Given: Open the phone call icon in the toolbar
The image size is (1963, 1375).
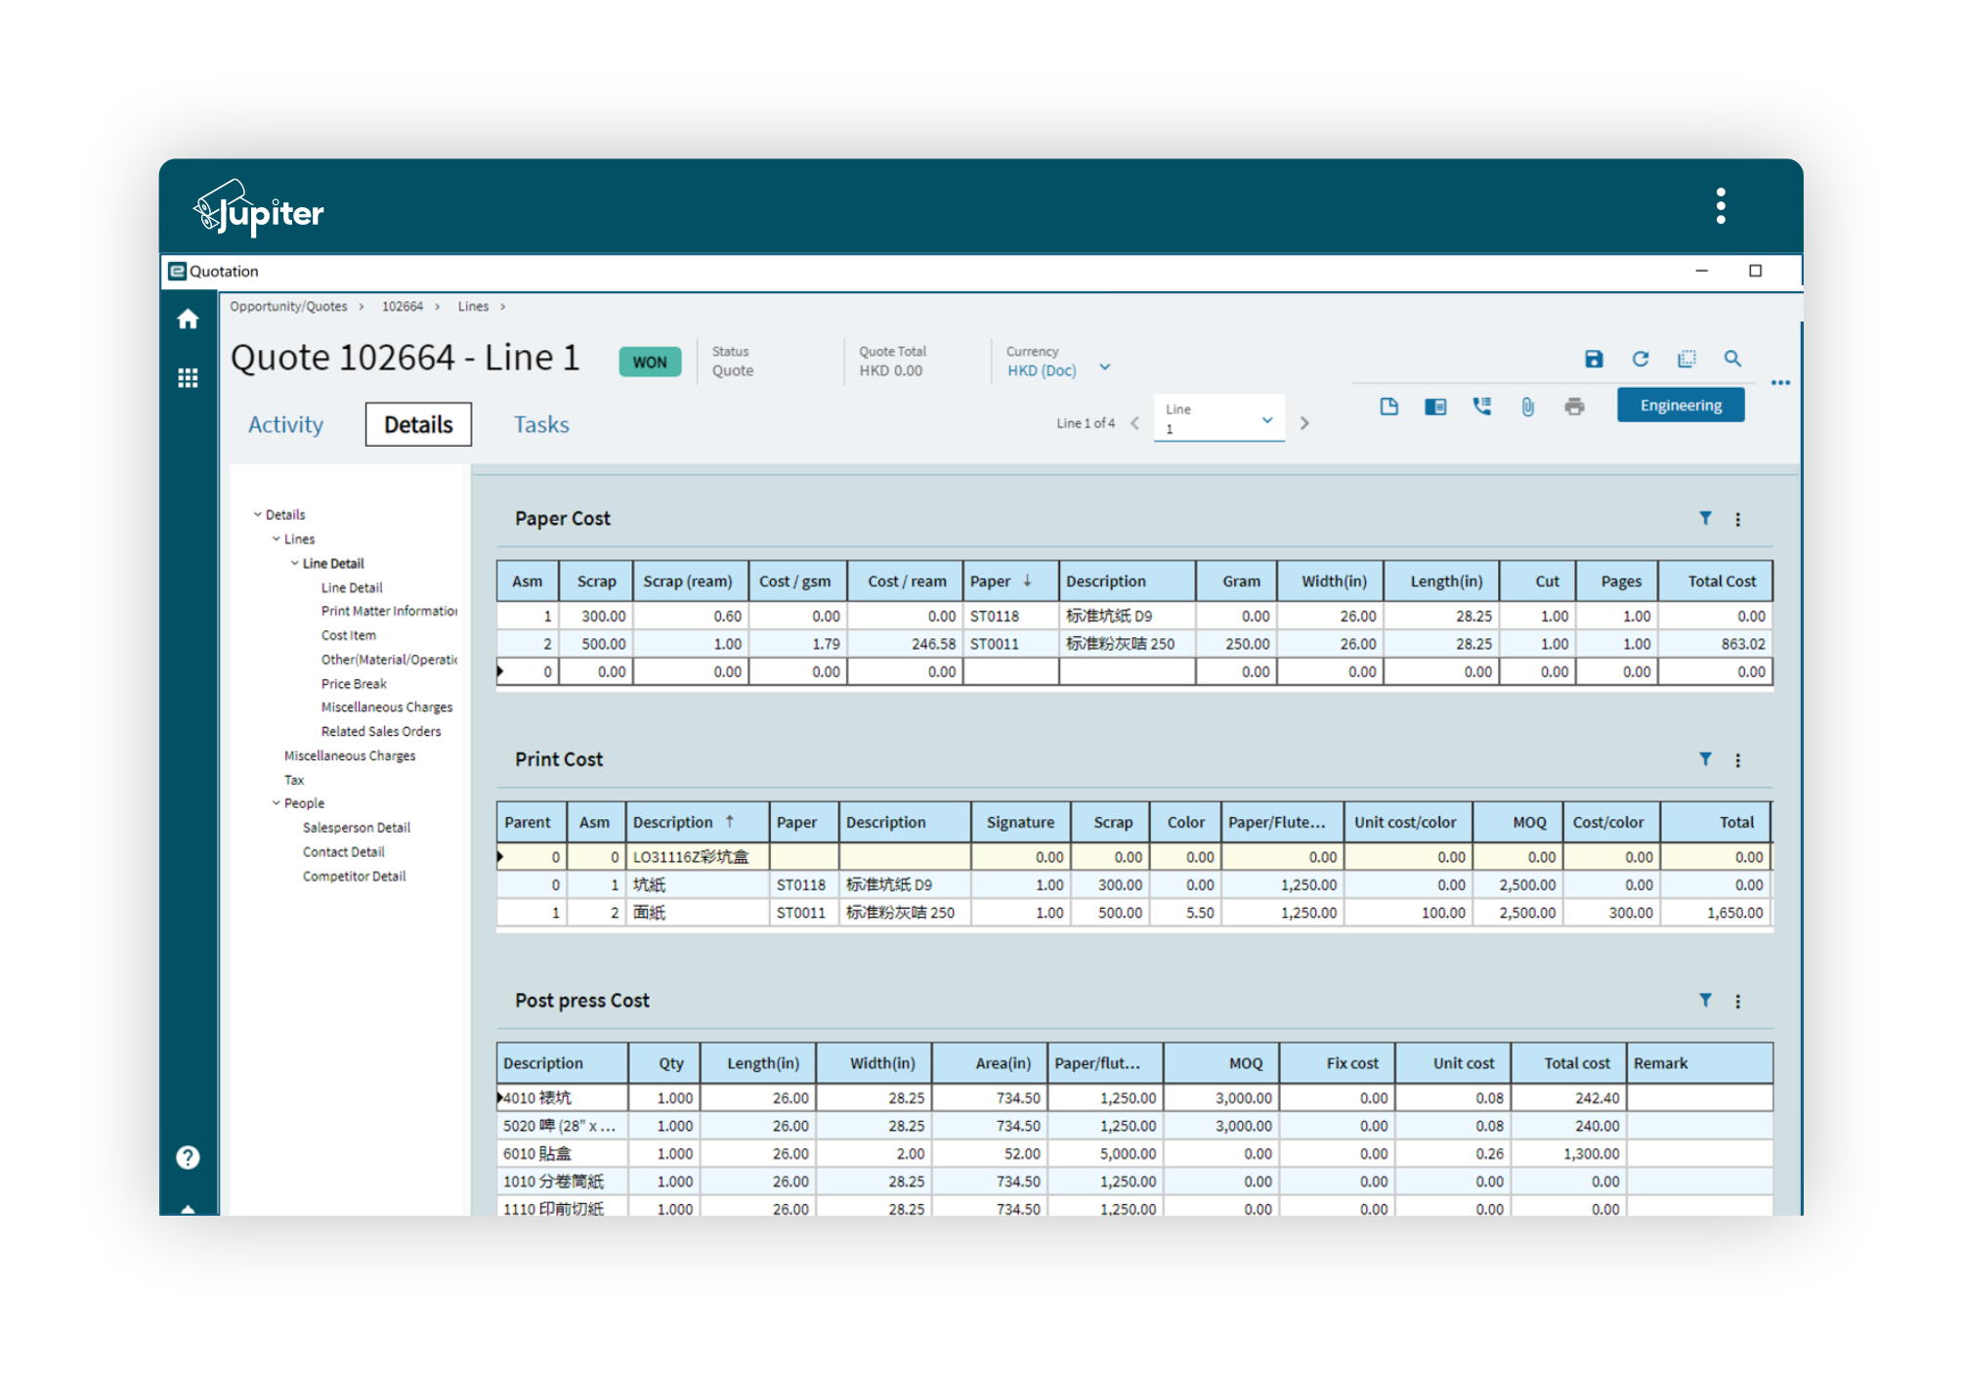Looking at the screenshot, I should 1481,406.
